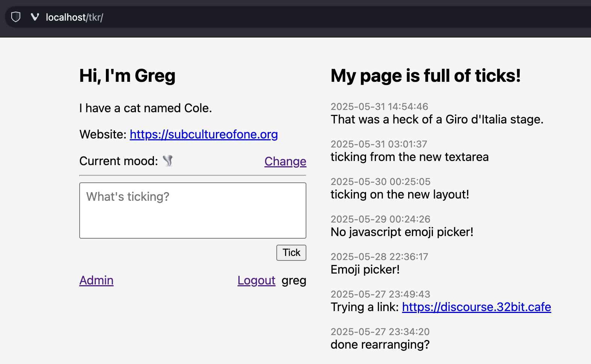Open the subcultureofone.org website link

click(x=204, y=134)
